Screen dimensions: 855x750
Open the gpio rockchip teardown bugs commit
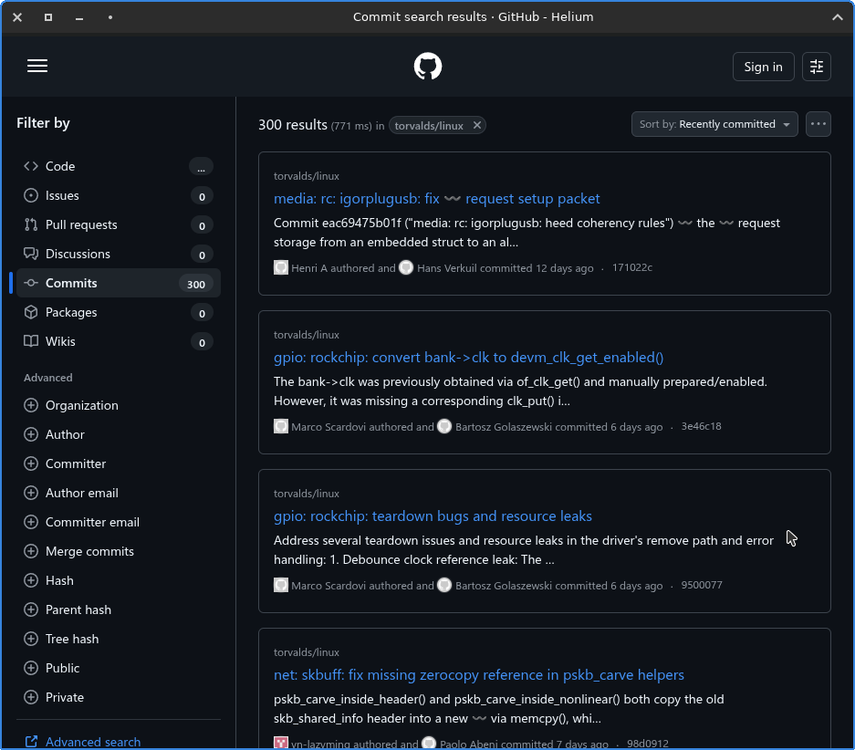[x=433, y=516]
